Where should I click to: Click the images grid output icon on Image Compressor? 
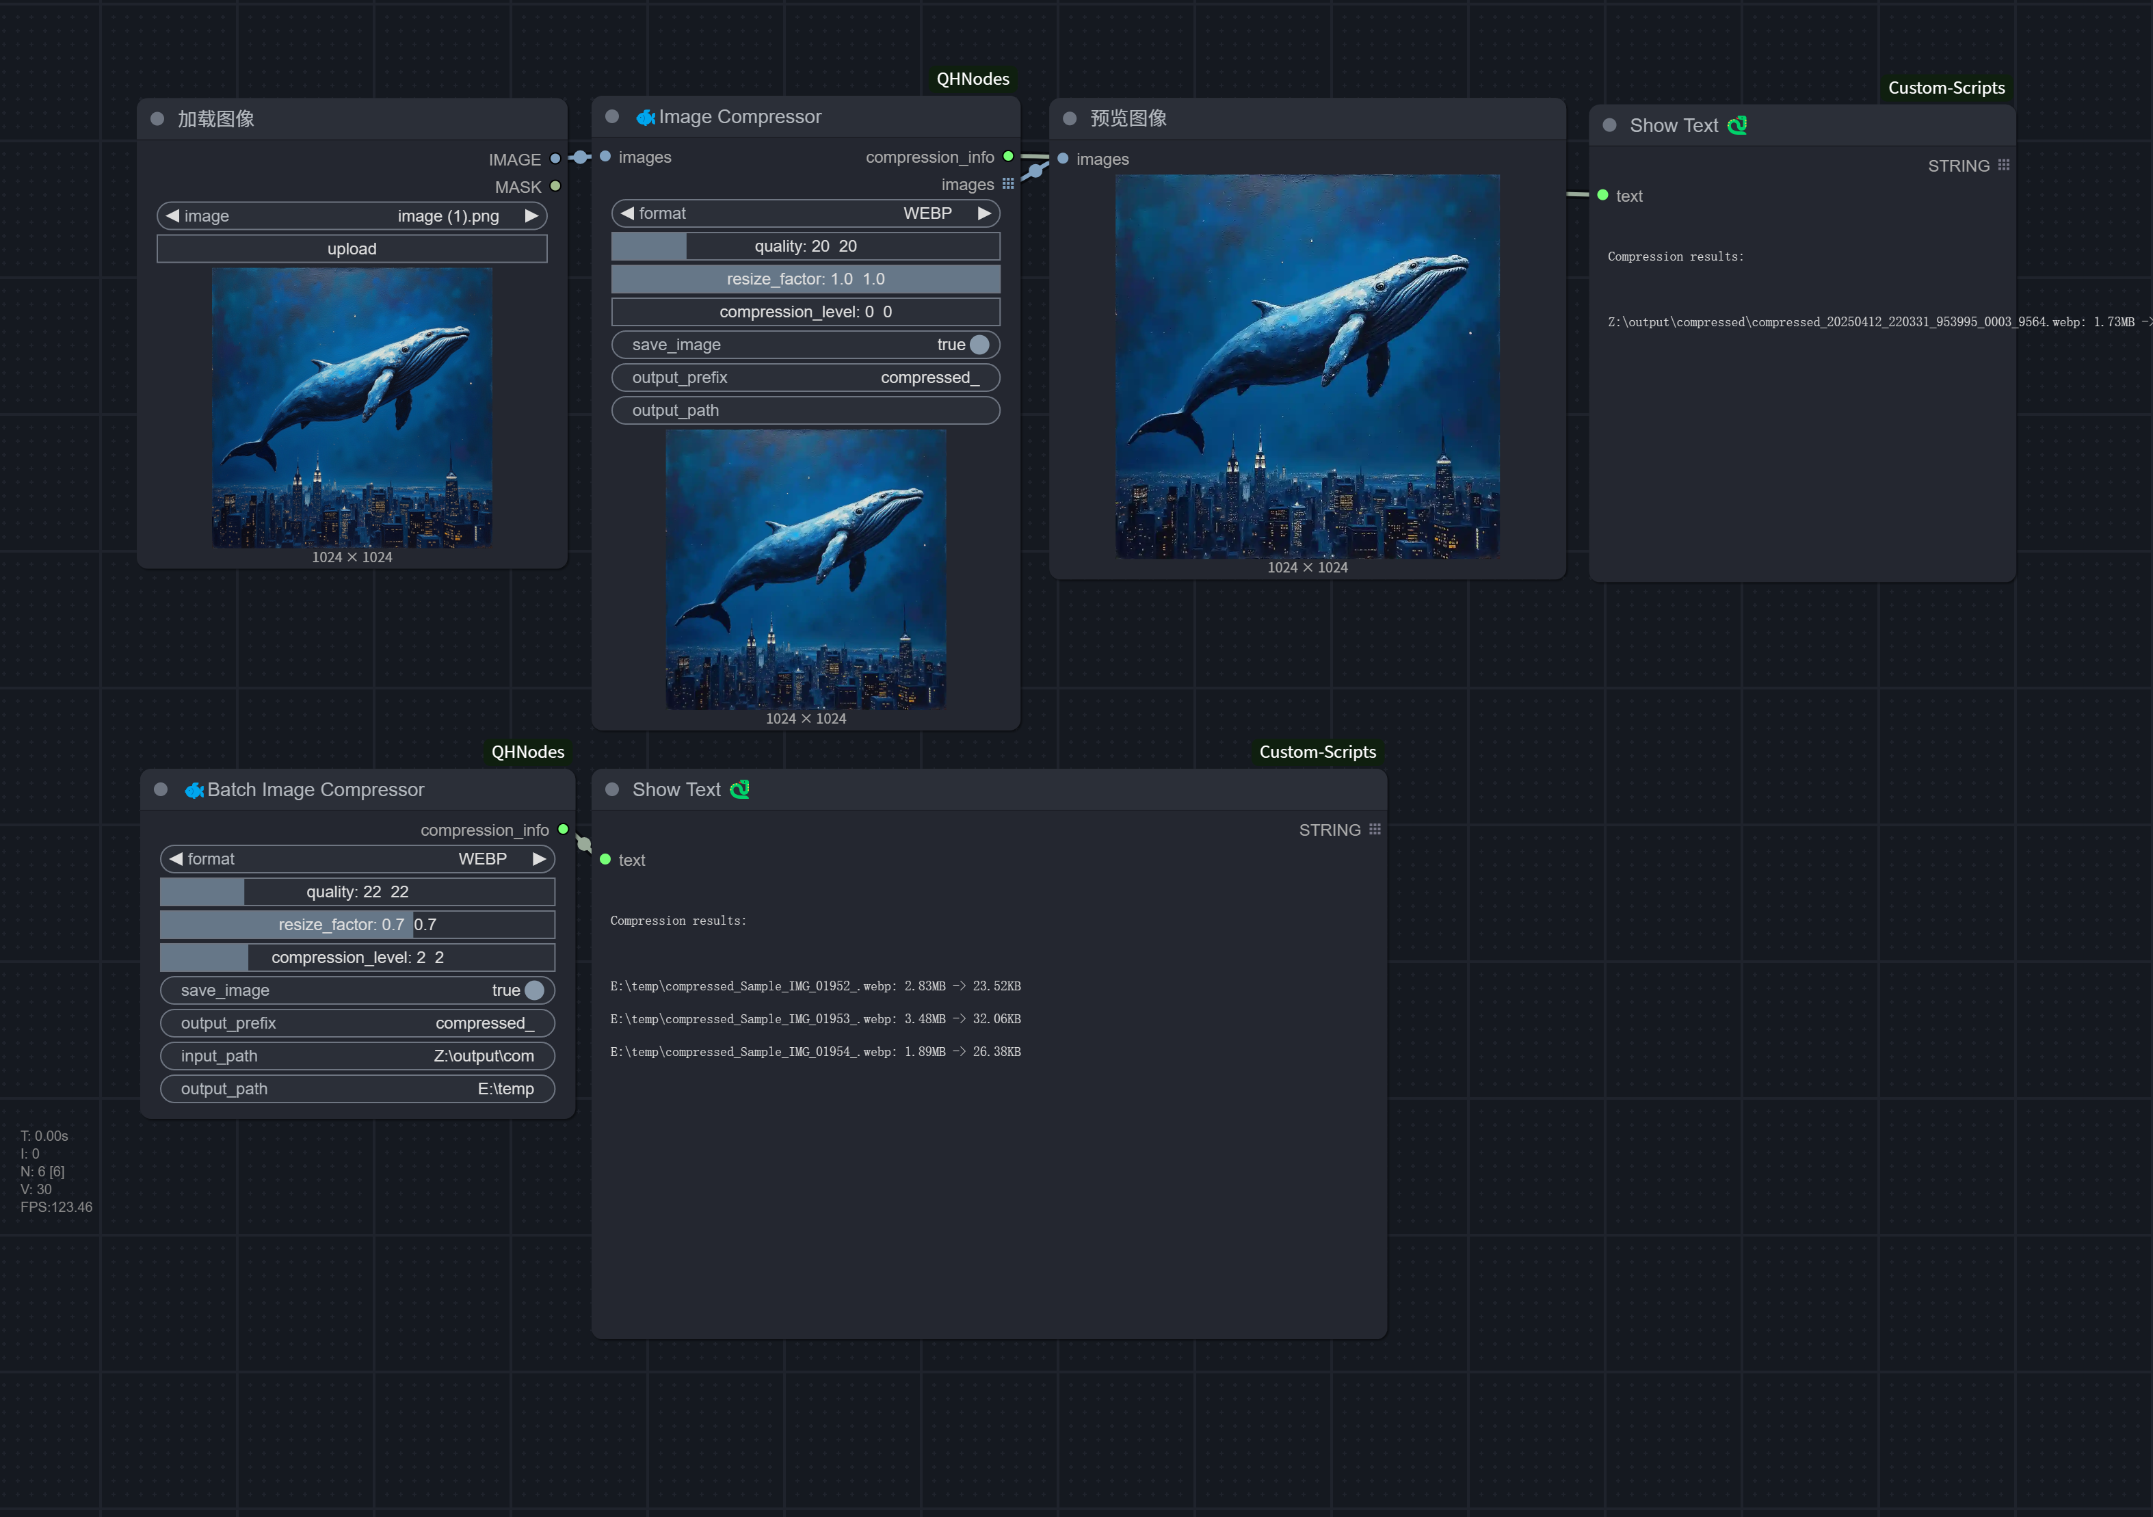click(1008, 184)
